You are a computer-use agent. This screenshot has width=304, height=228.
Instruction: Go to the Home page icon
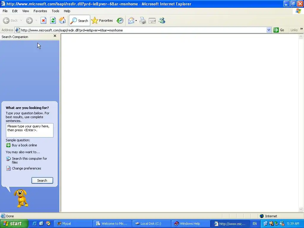pyautogui.click(x=62, y=20)
